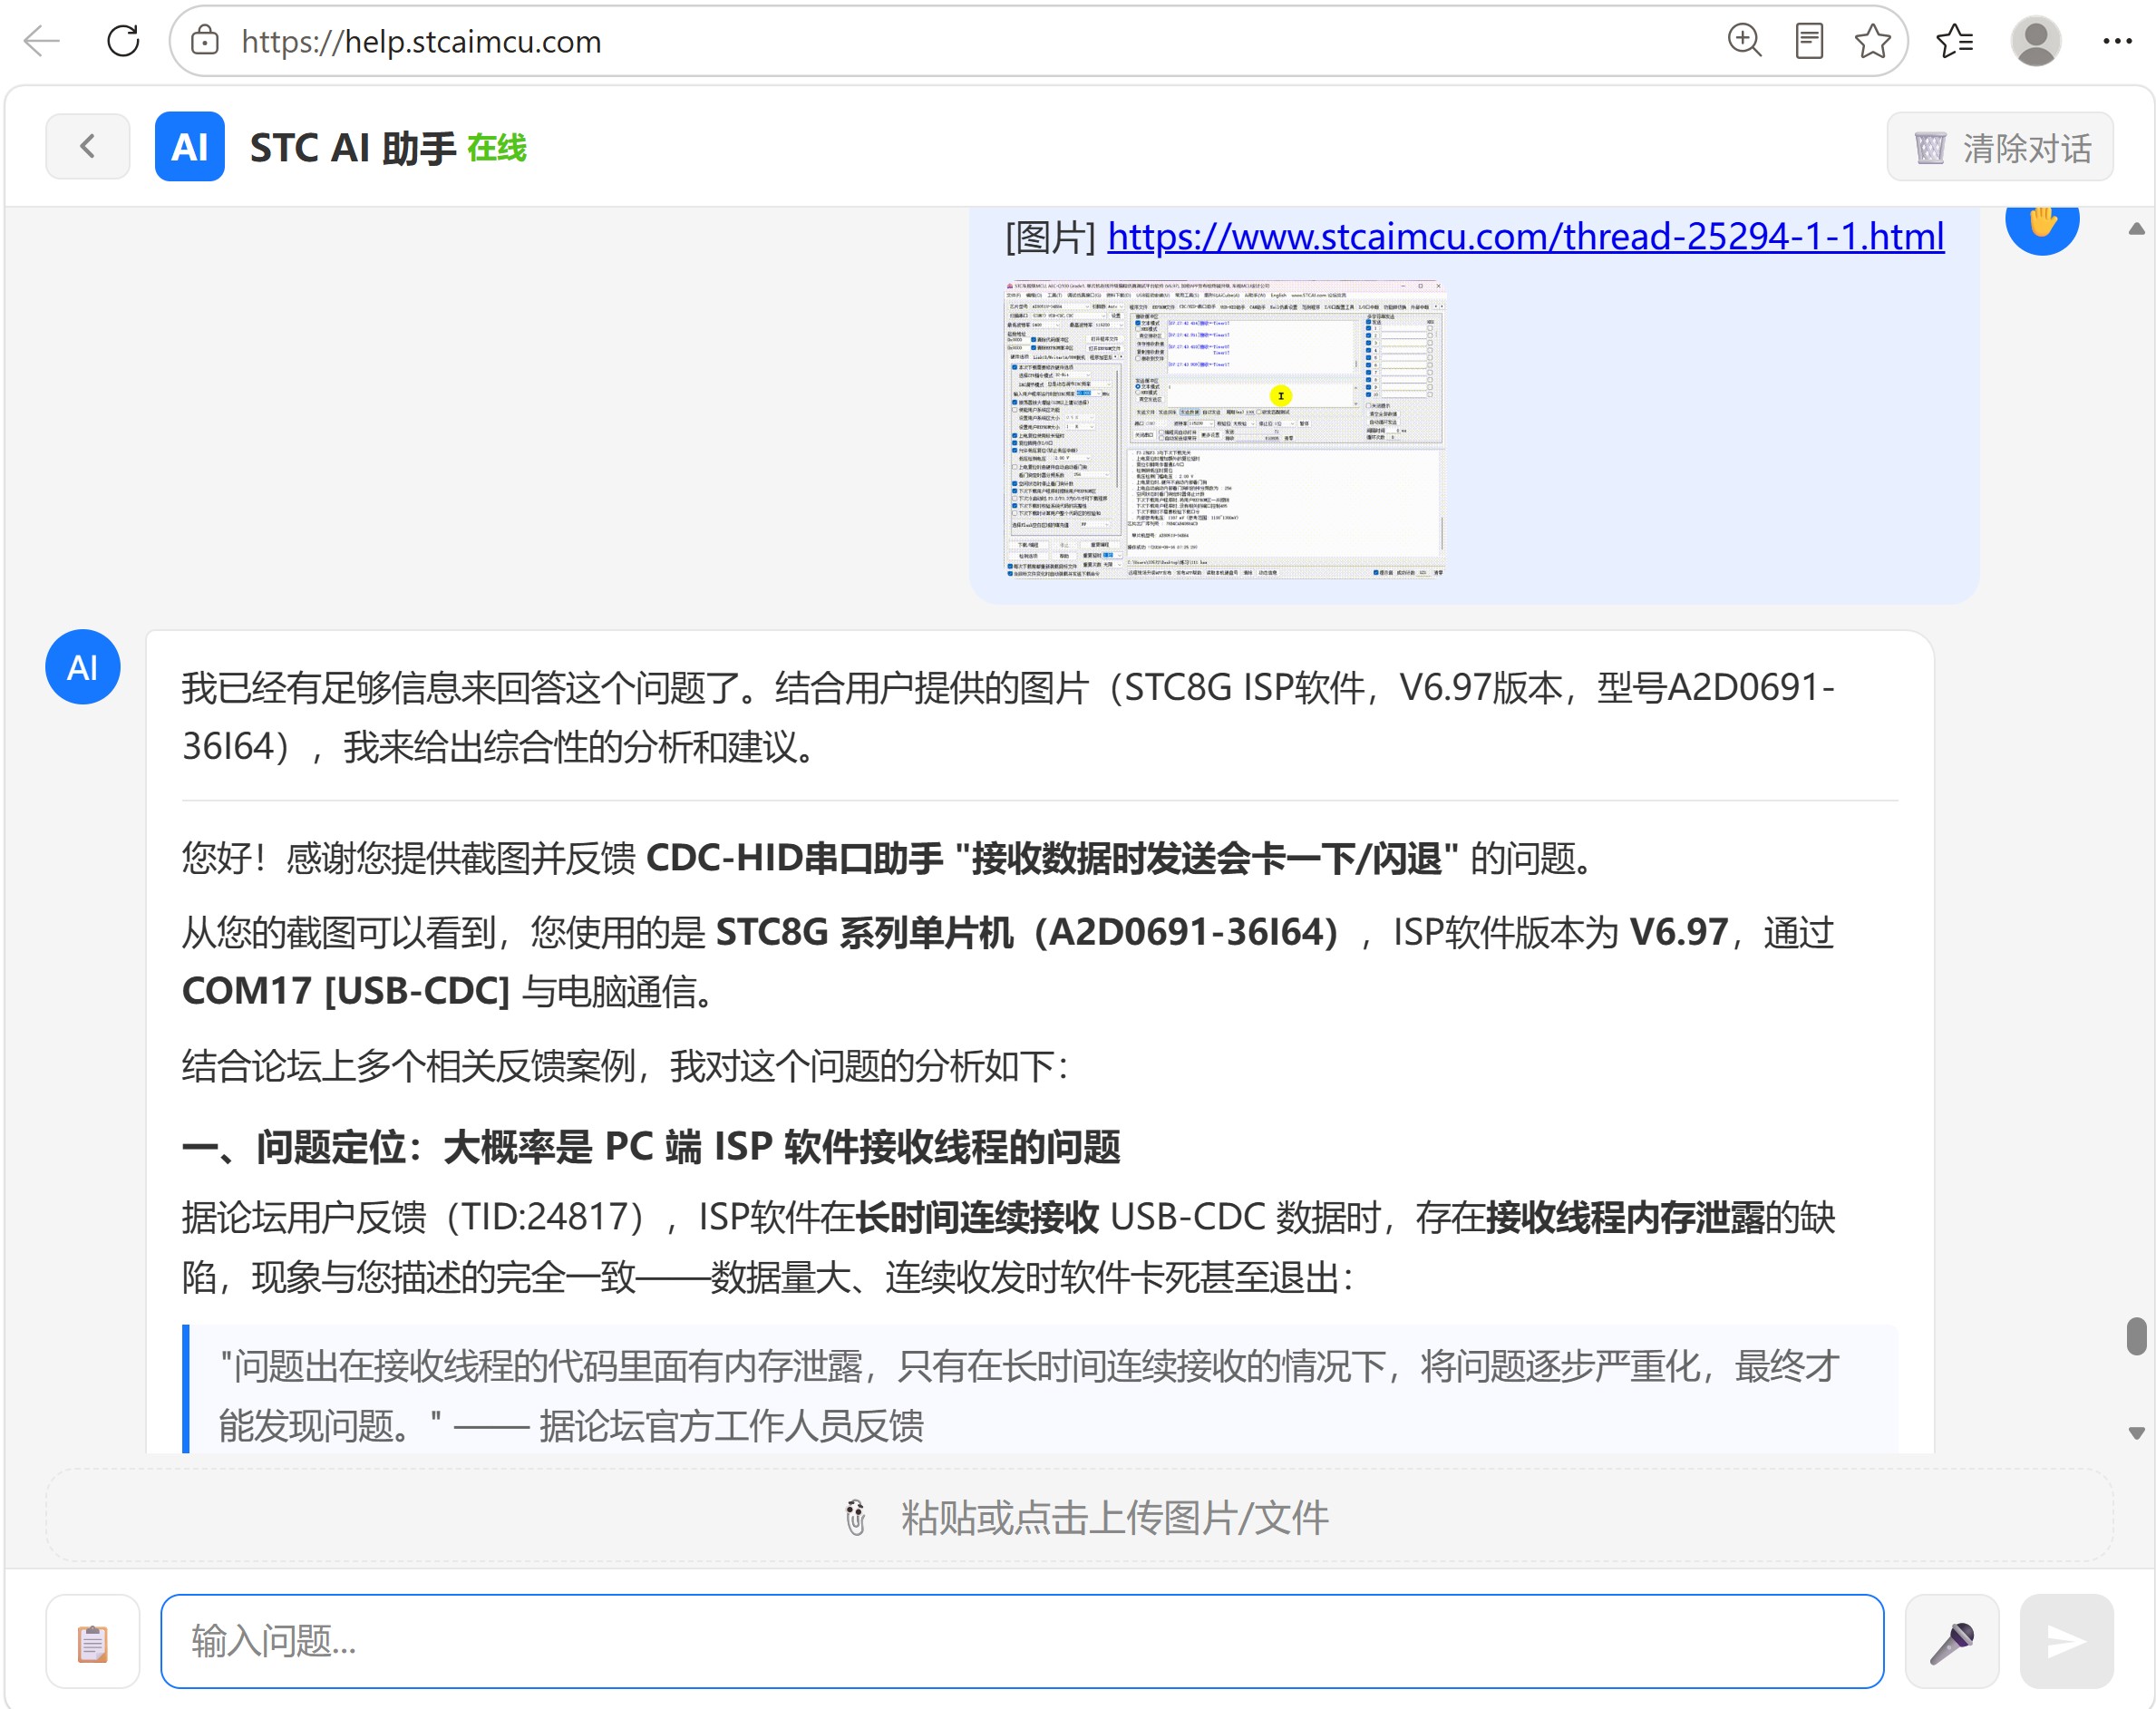The height and width of the screenshot is (1709, 2156).
Task: Click the address bar URL help.stcaimcu.com
Action: [421, 42]
